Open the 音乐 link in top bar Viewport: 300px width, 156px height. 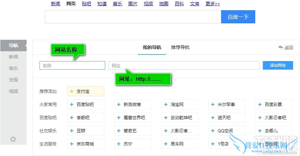117,4
